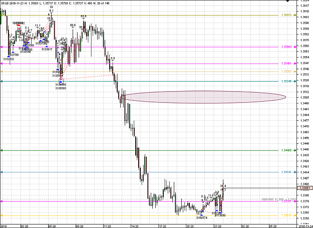Click right arrow of the 1.34406 line

295,150
